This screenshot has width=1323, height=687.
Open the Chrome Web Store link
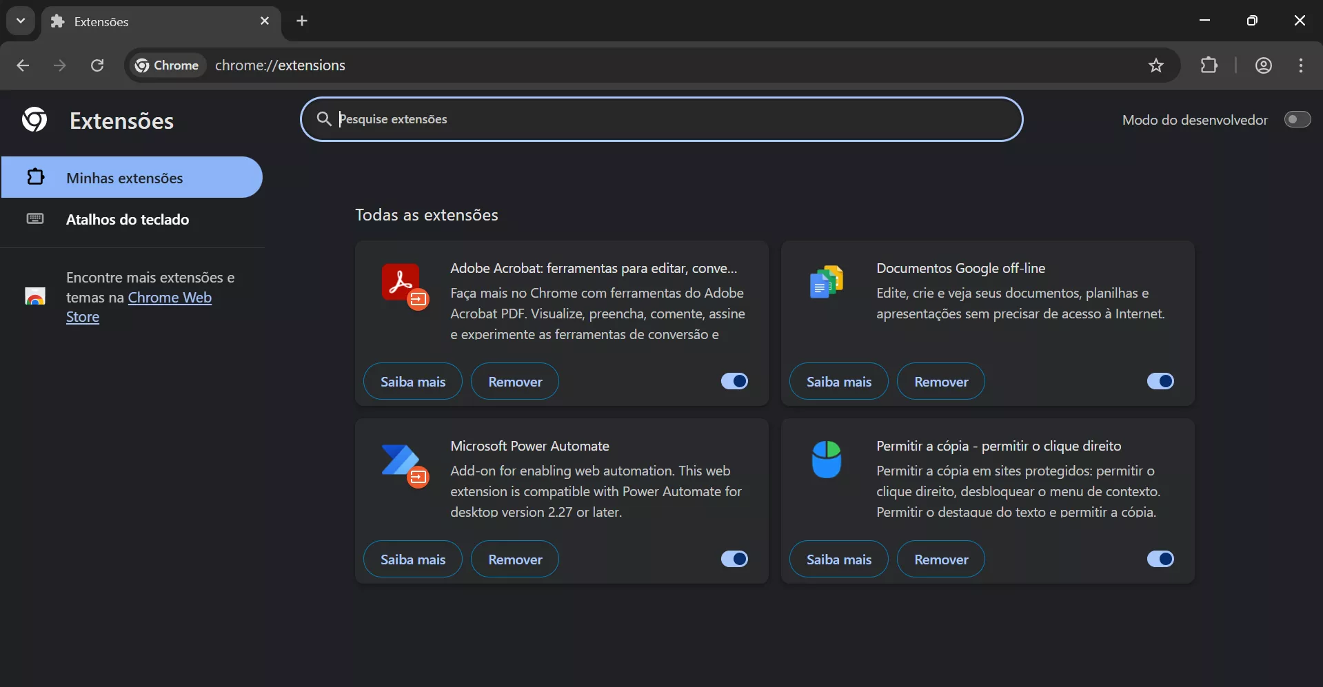[170, 297]
